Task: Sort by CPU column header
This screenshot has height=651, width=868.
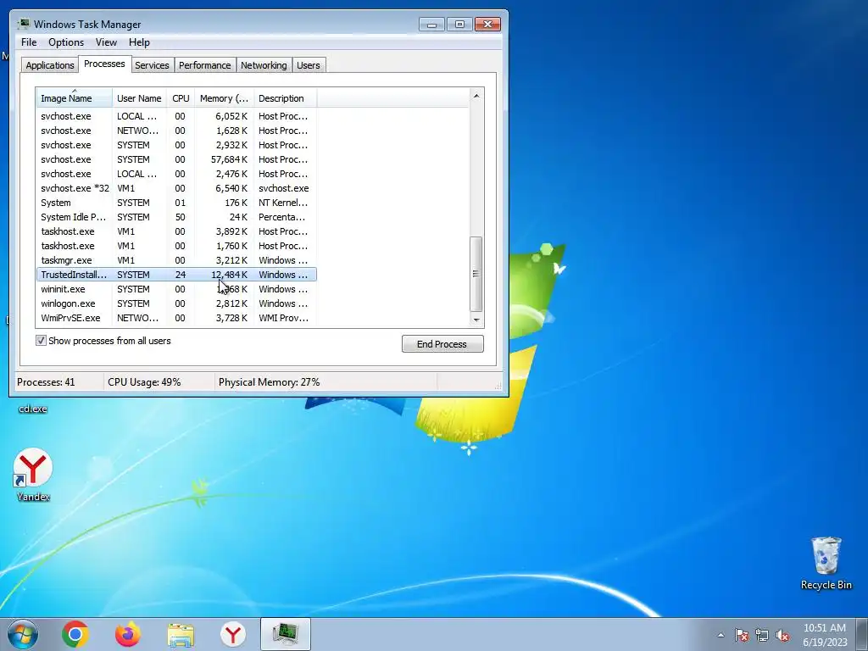Action: (x=181, y=98)
